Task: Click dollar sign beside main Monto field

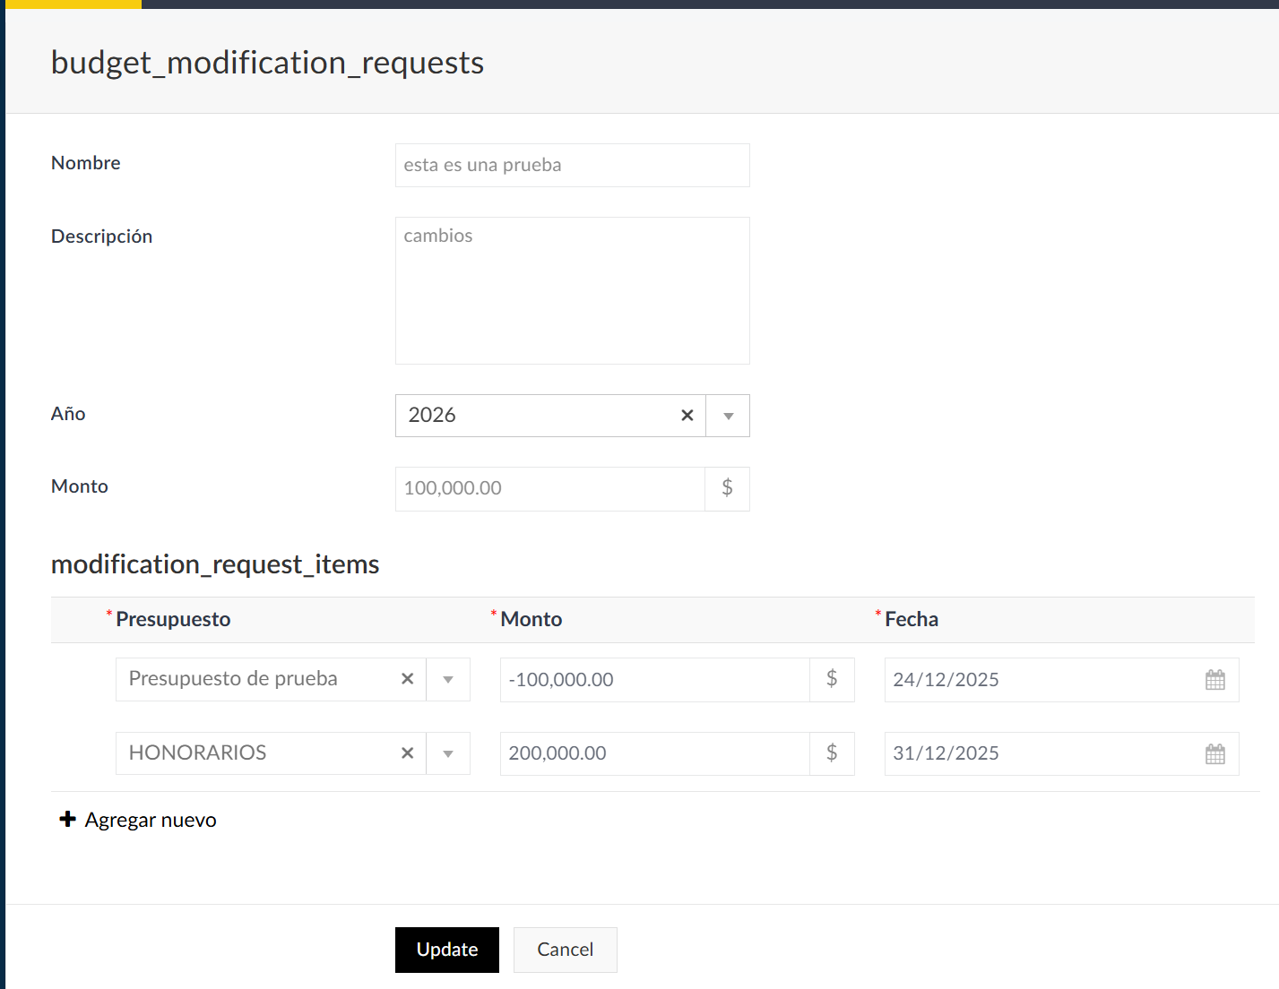Action: pos(727,488)
